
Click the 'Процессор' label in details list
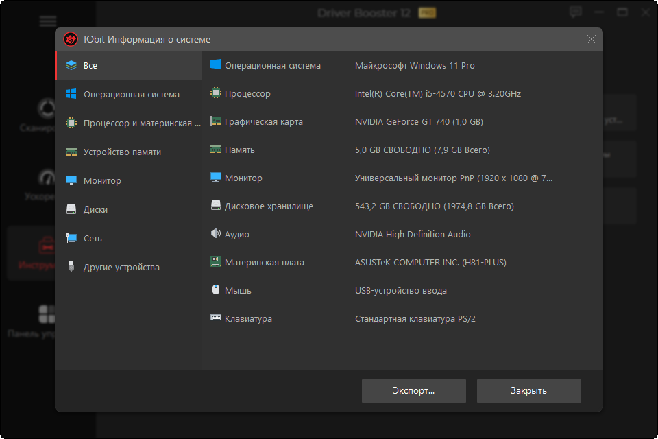[x=247, y=94]
